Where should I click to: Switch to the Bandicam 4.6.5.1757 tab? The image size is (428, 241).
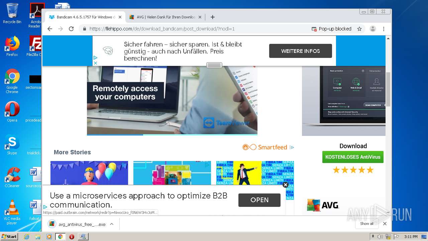[85, 17]
